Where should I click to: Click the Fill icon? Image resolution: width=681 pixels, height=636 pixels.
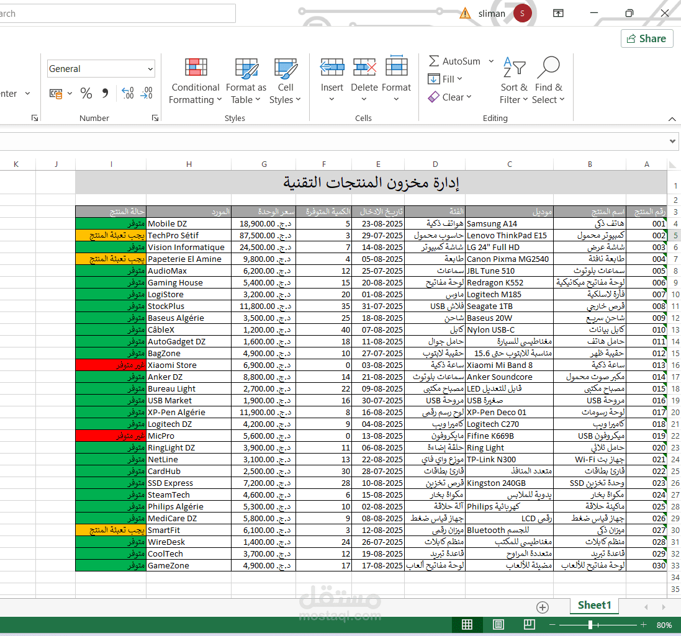tap(433, 79)
